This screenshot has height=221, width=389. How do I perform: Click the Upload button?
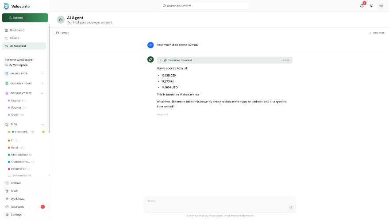click(x=25, y=18)
